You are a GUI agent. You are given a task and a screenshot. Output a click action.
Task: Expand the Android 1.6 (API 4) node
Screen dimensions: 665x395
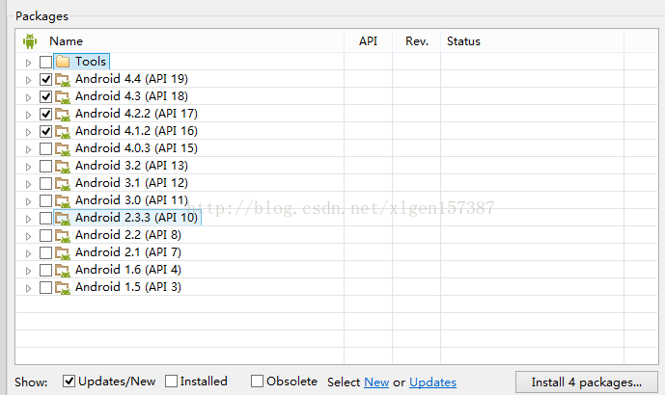click(x=28, y=271)
